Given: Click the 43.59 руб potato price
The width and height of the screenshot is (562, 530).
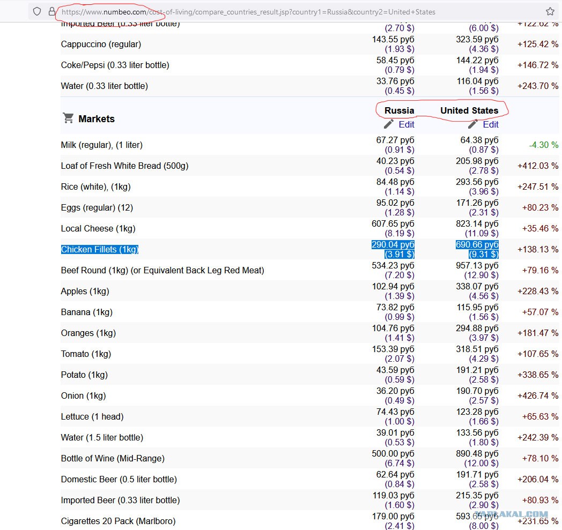Looking at the screenshot, I should [395, 370].
